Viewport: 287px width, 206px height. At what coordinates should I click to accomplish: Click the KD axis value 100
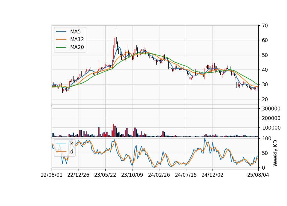[266, 139]
